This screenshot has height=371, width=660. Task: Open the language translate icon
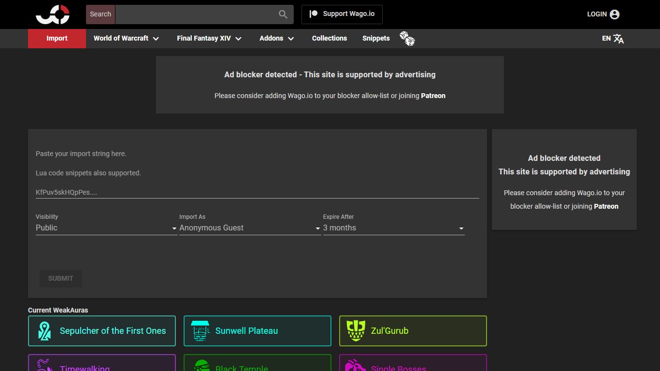(x=618, y=39)
